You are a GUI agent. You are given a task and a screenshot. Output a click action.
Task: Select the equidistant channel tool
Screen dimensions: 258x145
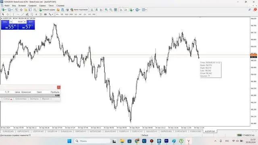click(x=27, y=14)
